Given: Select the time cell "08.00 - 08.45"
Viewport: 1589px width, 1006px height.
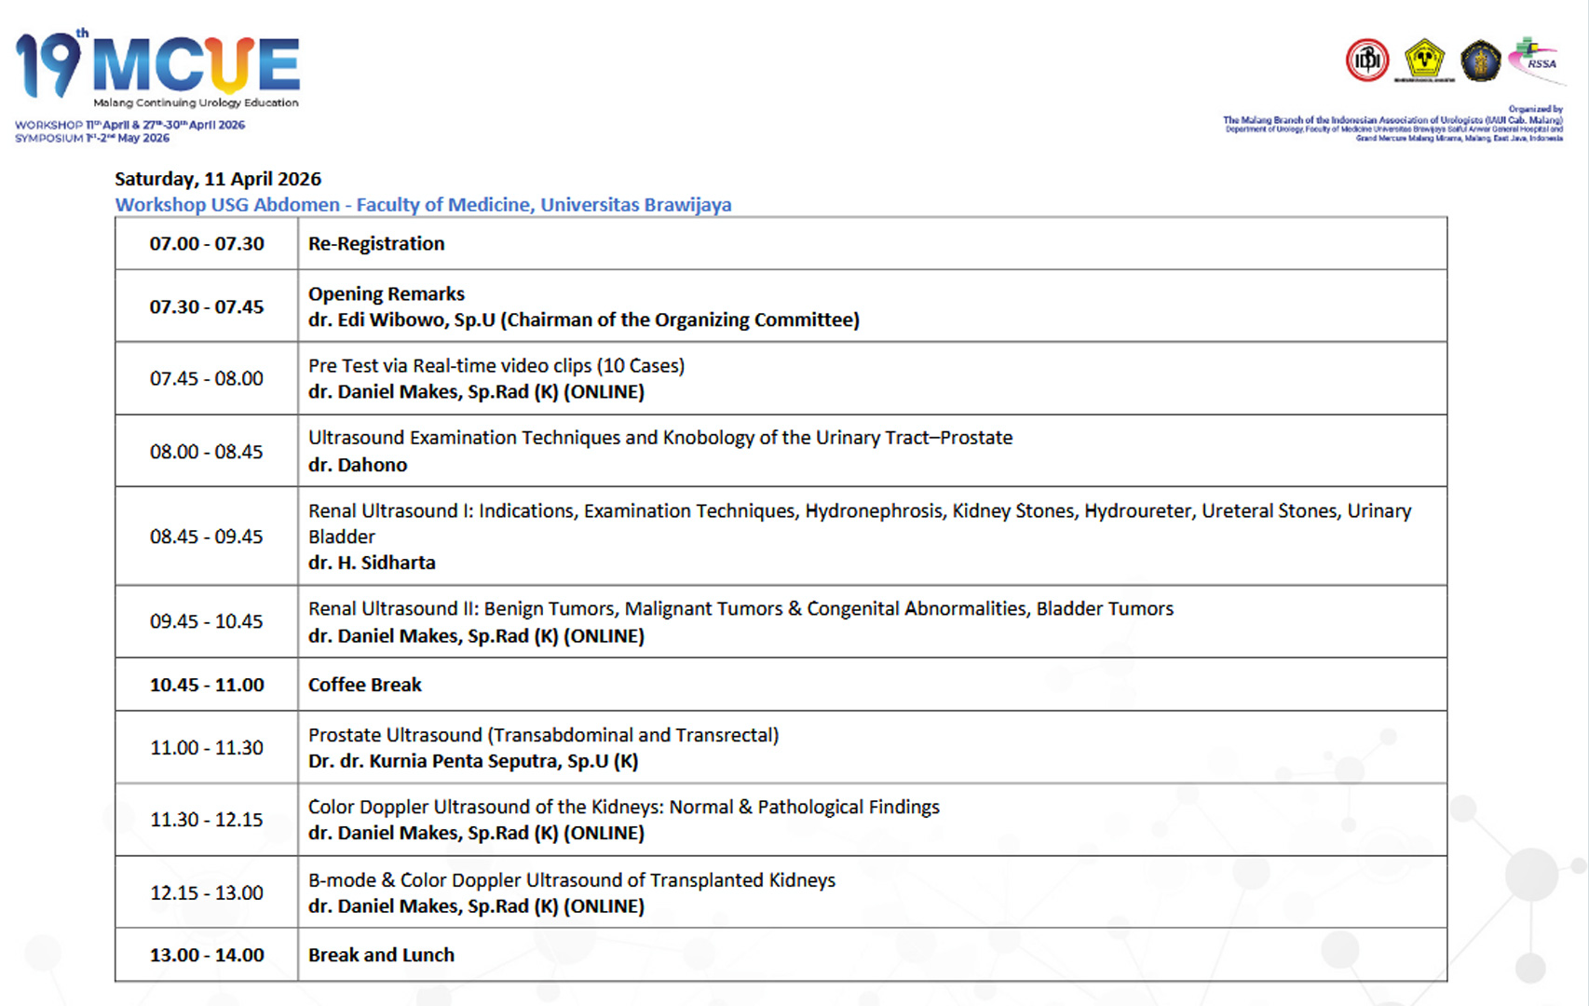Looking at the screenshot, I should 207,452.
